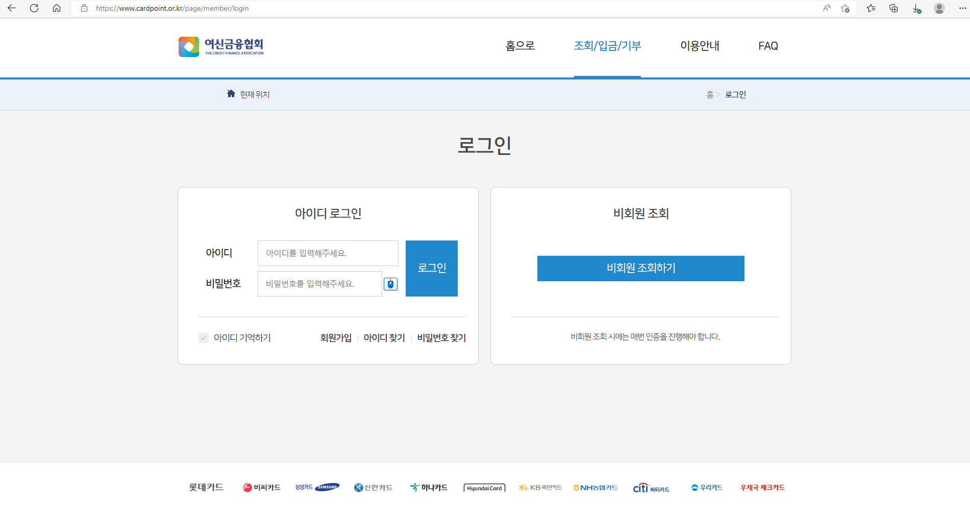The image size is (970, 510).
Task: Enable the 아이디 기억하기 checkbox
Action: point(203,338)
